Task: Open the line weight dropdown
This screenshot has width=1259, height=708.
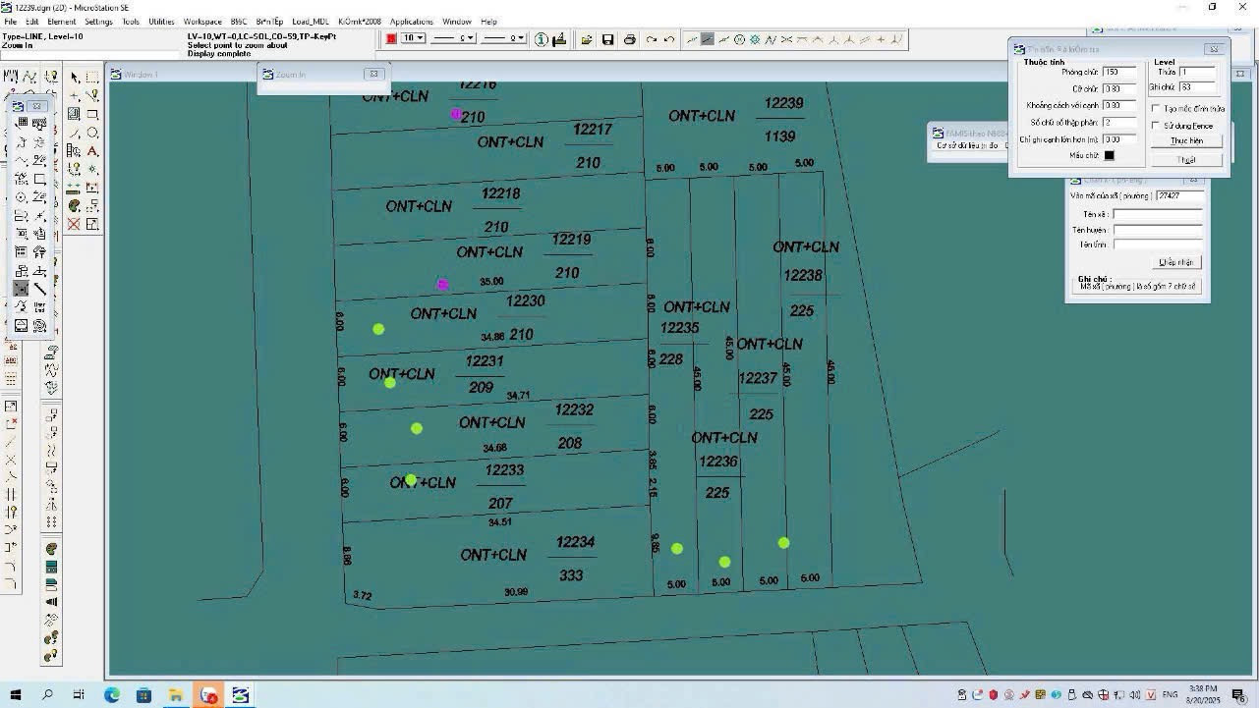Action: click(523, 38)
